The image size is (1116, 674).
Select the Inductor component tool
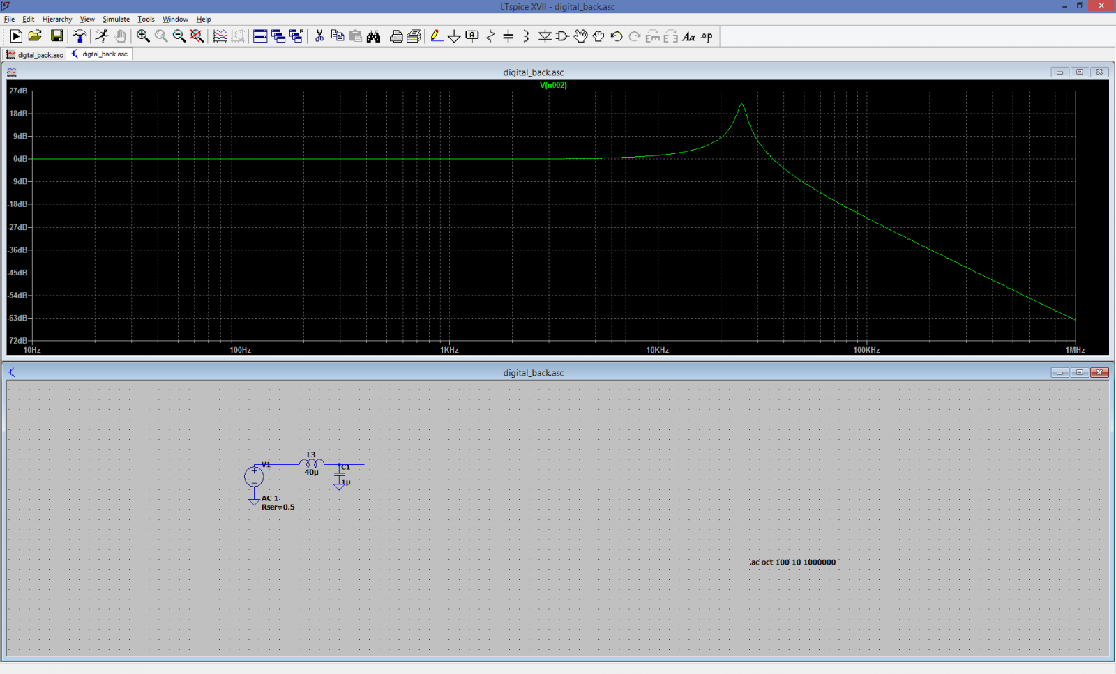(526, 36)
